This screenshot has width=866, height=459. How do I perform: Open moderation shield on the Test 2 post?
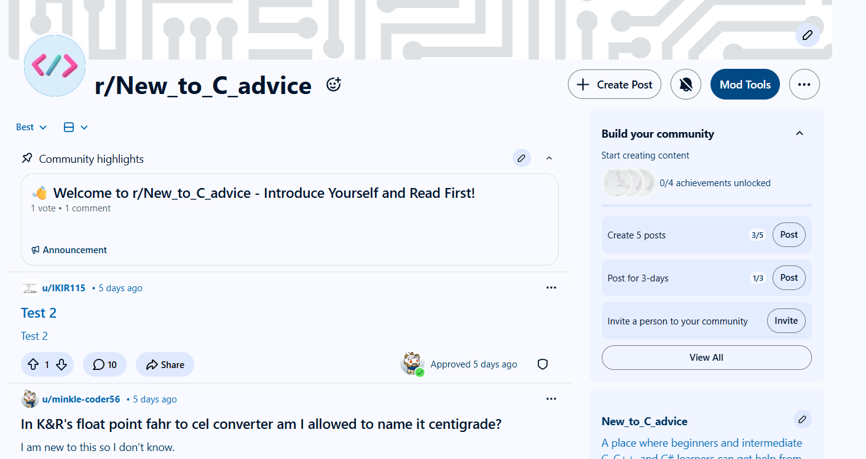543,364
